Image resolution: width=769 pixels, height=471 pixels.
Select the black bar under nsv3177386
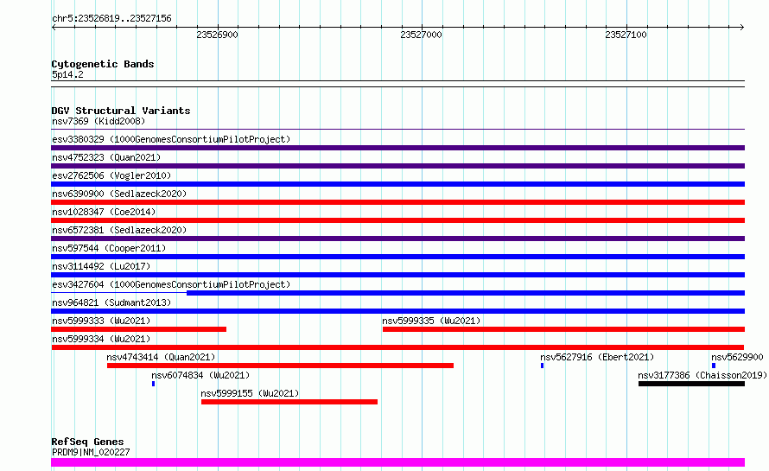pos(691,384)
